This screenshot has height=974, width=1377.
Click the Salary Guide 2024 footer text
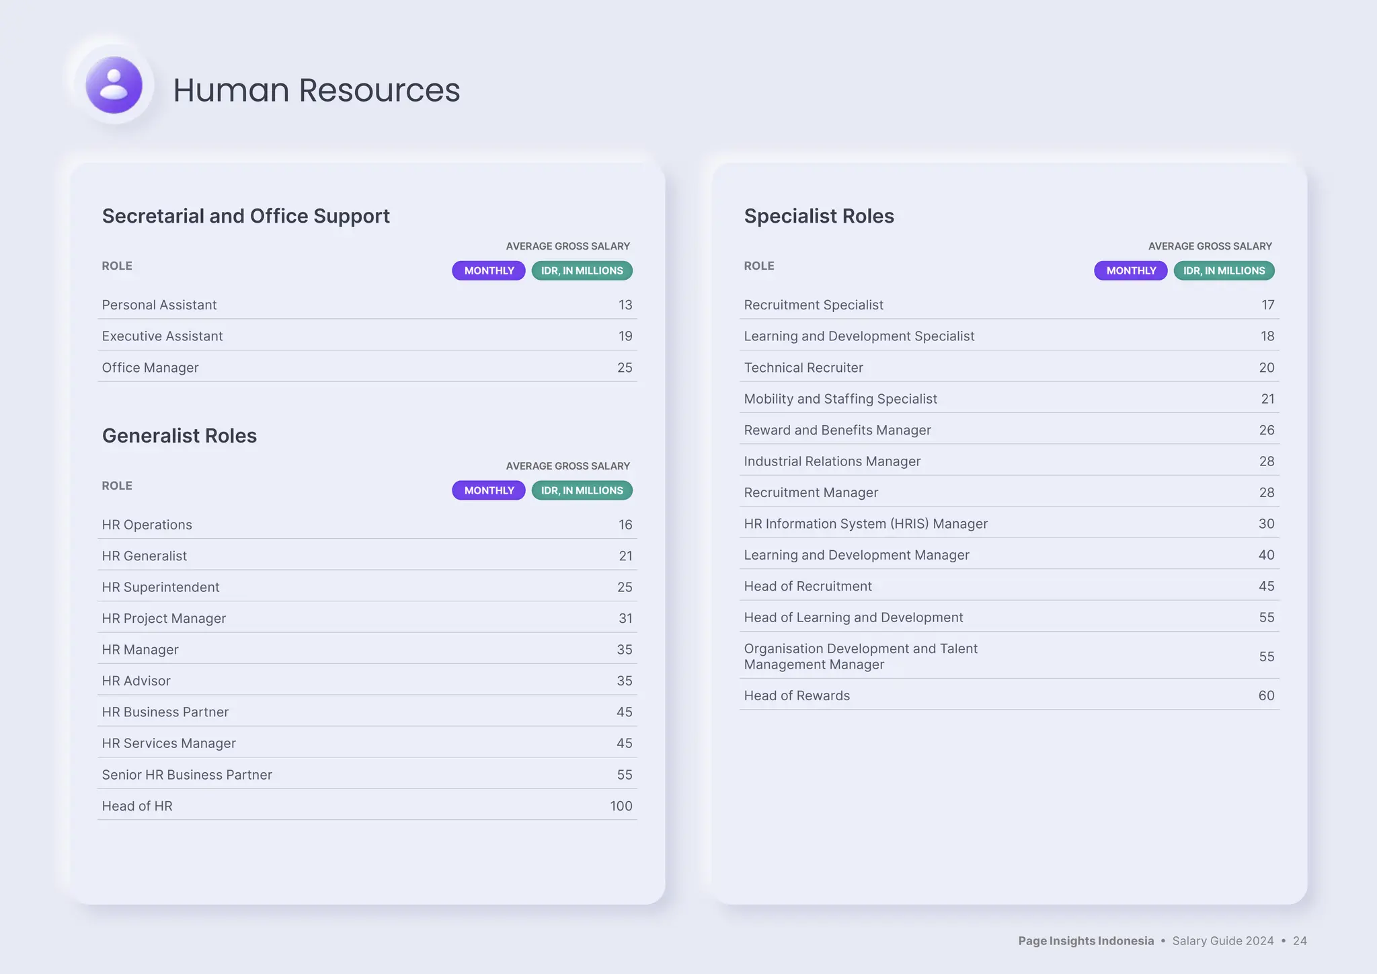tap(1223, 941)
